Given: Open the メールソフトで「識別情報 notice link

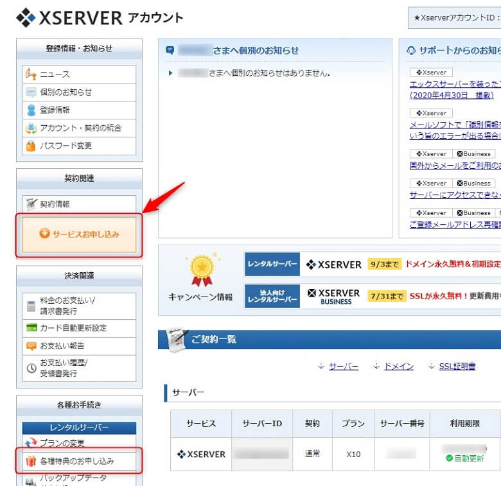Looking at the screenshot, I should 455,130.
